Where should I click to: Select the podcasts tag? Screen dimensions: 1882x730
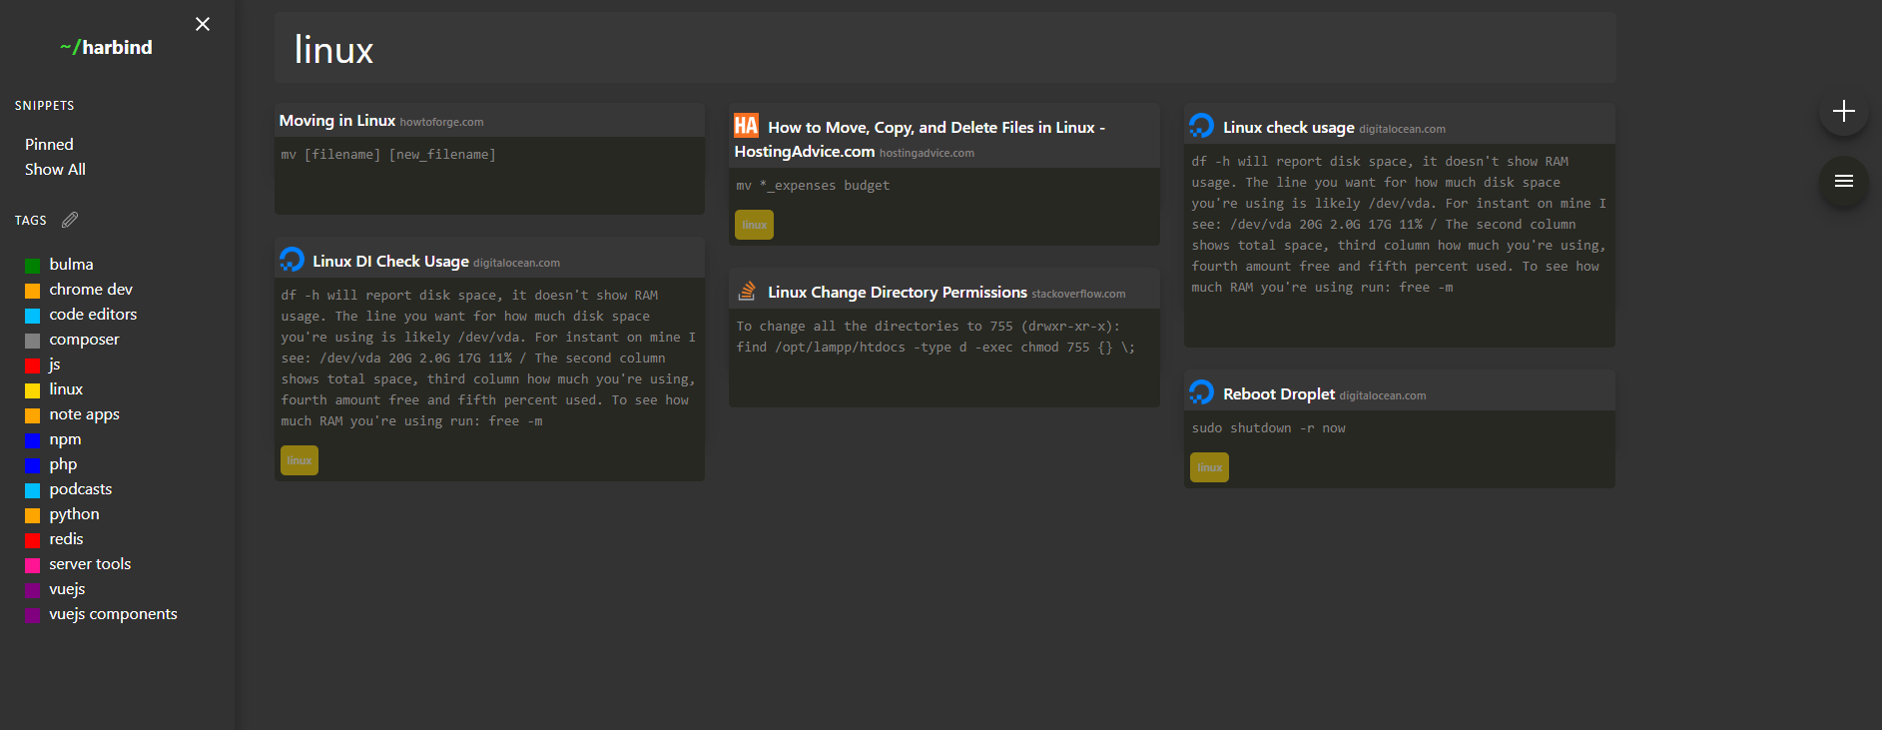point(80,489)
